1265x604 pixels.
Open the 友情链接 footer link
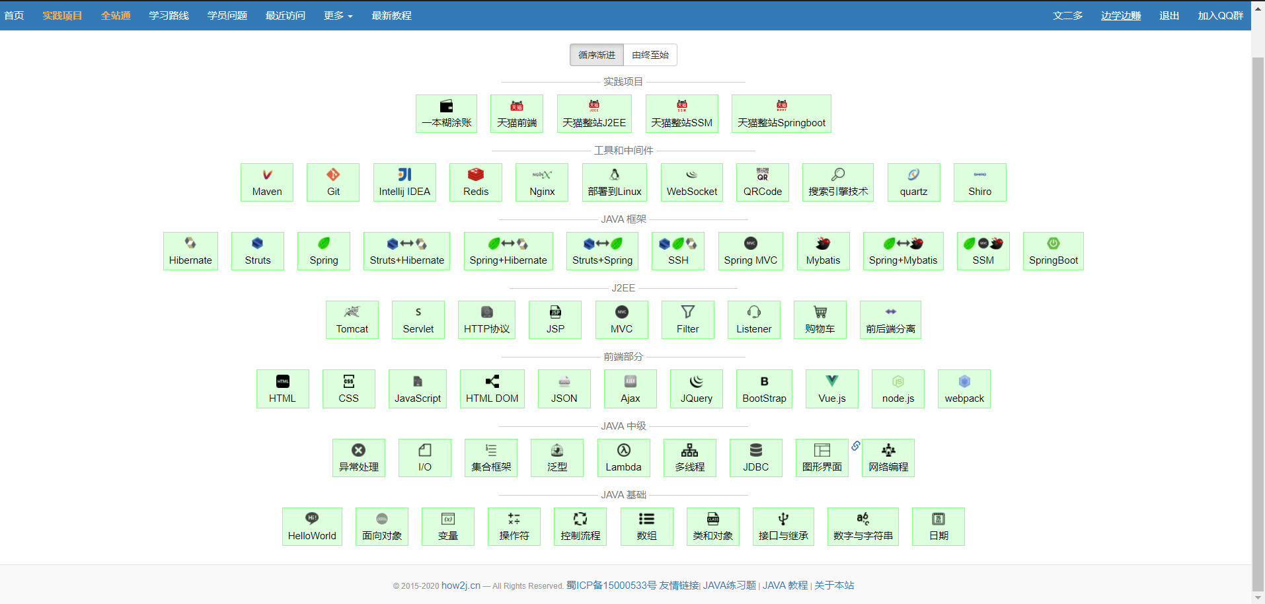679,585
